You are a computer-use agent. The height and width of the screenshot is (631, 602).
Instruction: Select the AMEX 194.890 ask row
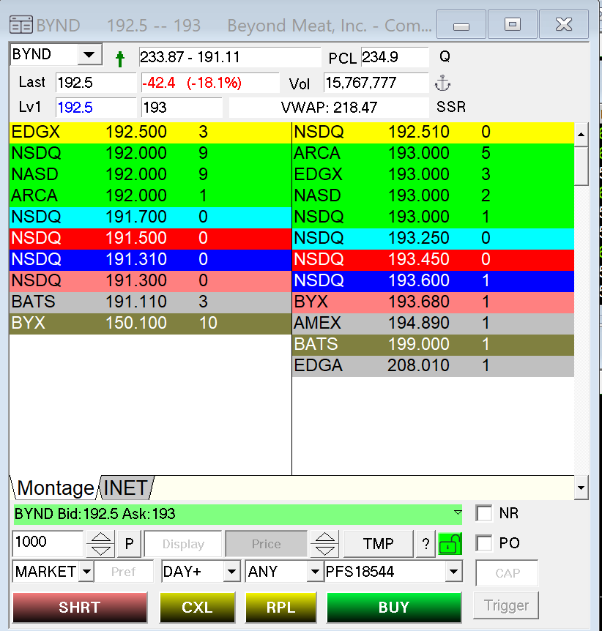434,323
